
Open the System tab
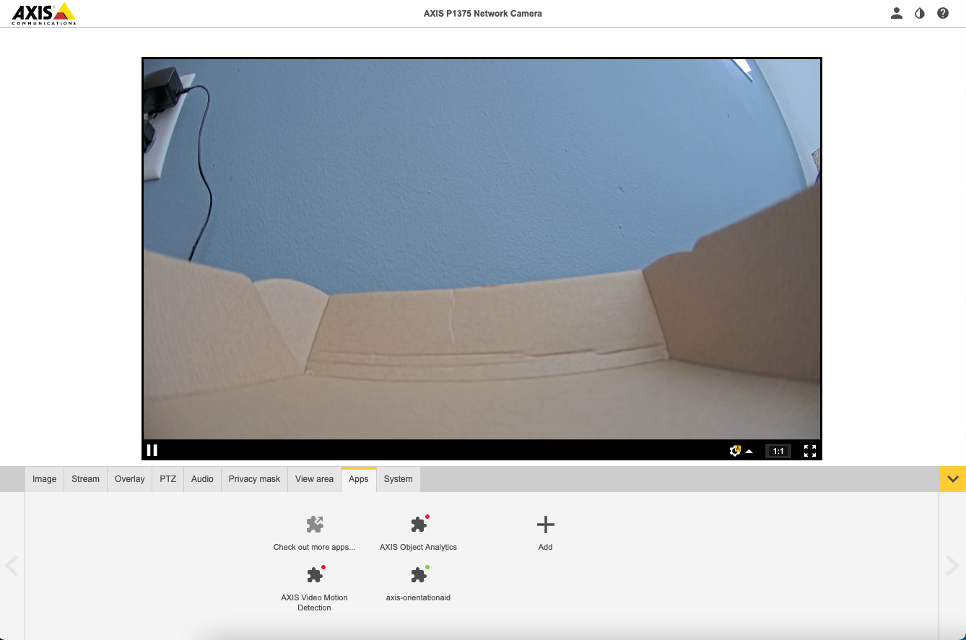point(398,479)
